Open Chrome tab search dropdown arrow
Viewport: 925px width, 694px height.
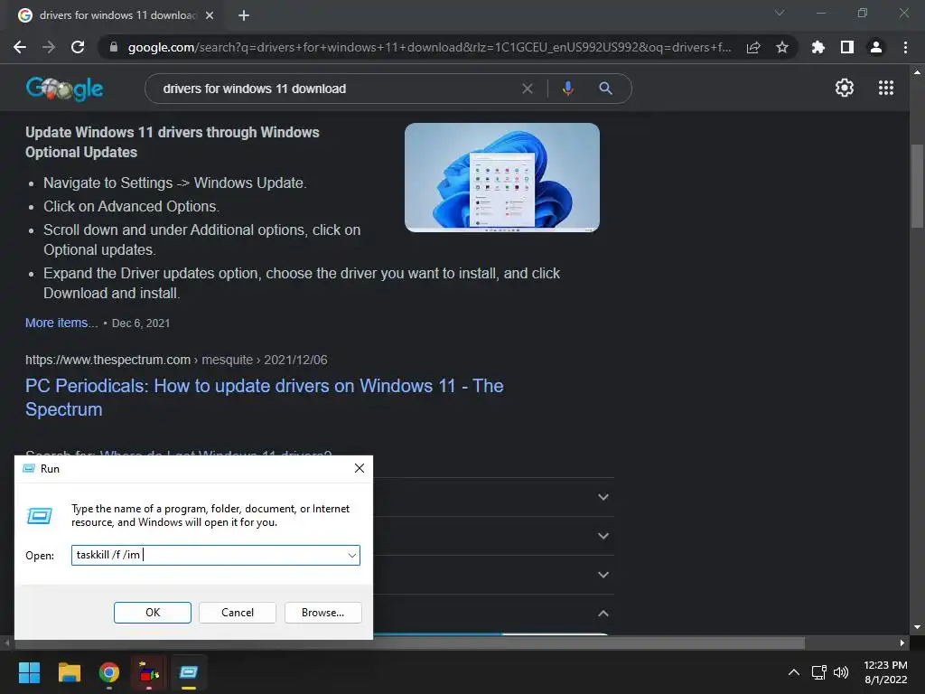click(x=780, y=13)
